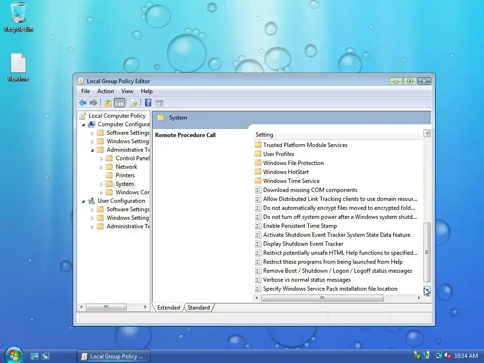Viewport: 484px width, 363px height.
Task: Toggle the Show/Hide Console Tree icon
Action: pyautogui.click(x=119, y=103)
